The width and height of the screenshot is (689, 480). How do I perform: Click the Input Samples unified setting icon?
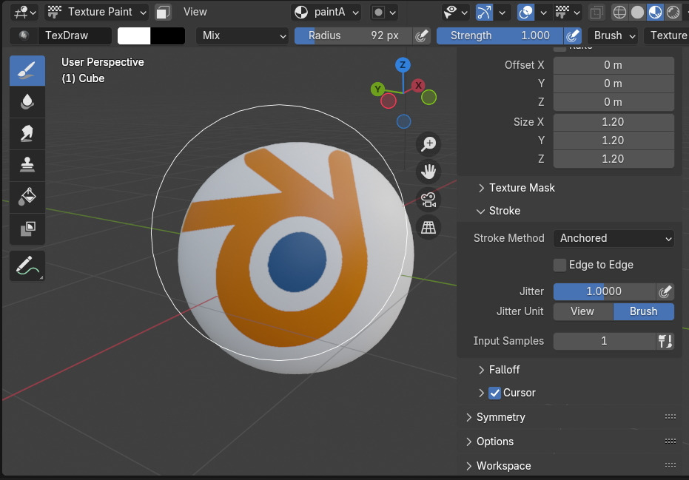(665, 341)
